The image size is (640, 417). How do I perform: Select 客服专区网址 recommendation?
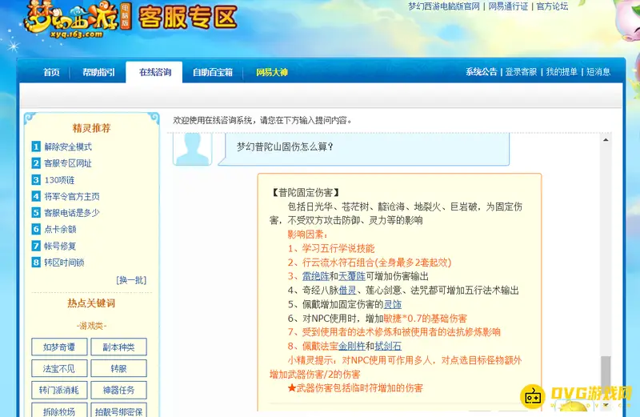tap(68, 163)
